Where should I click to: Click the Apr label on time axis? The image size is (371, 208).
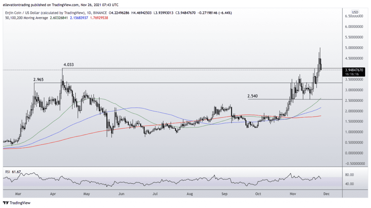pos(53,194)
